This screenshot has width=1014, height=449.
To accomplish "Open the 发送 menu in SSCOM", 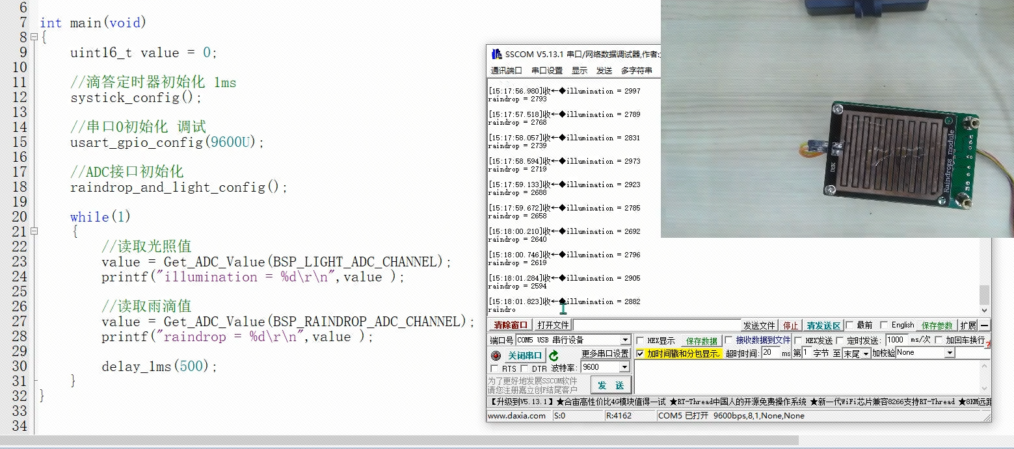I will coord(604,70).
